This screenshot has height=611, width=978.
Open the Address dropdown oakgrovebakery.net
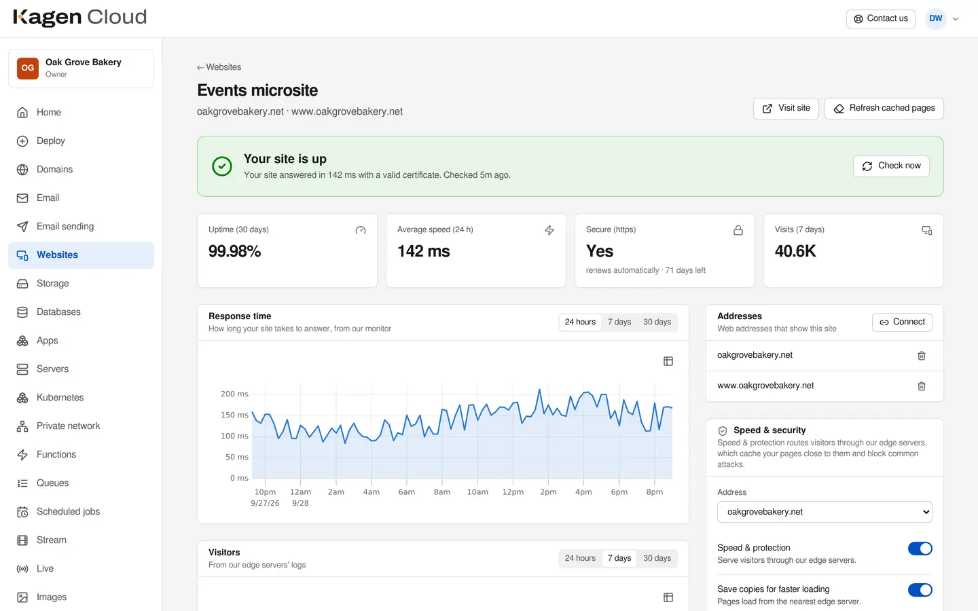point(825,512)
